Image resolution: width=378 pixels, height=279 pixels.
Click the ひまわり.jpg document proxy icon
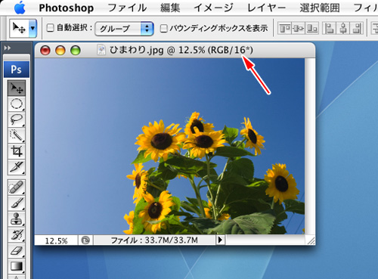coord(101,50)
